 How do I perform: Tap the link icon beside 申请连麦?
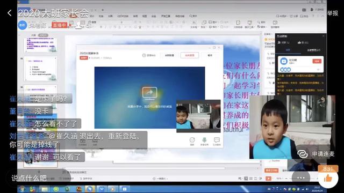303,154
